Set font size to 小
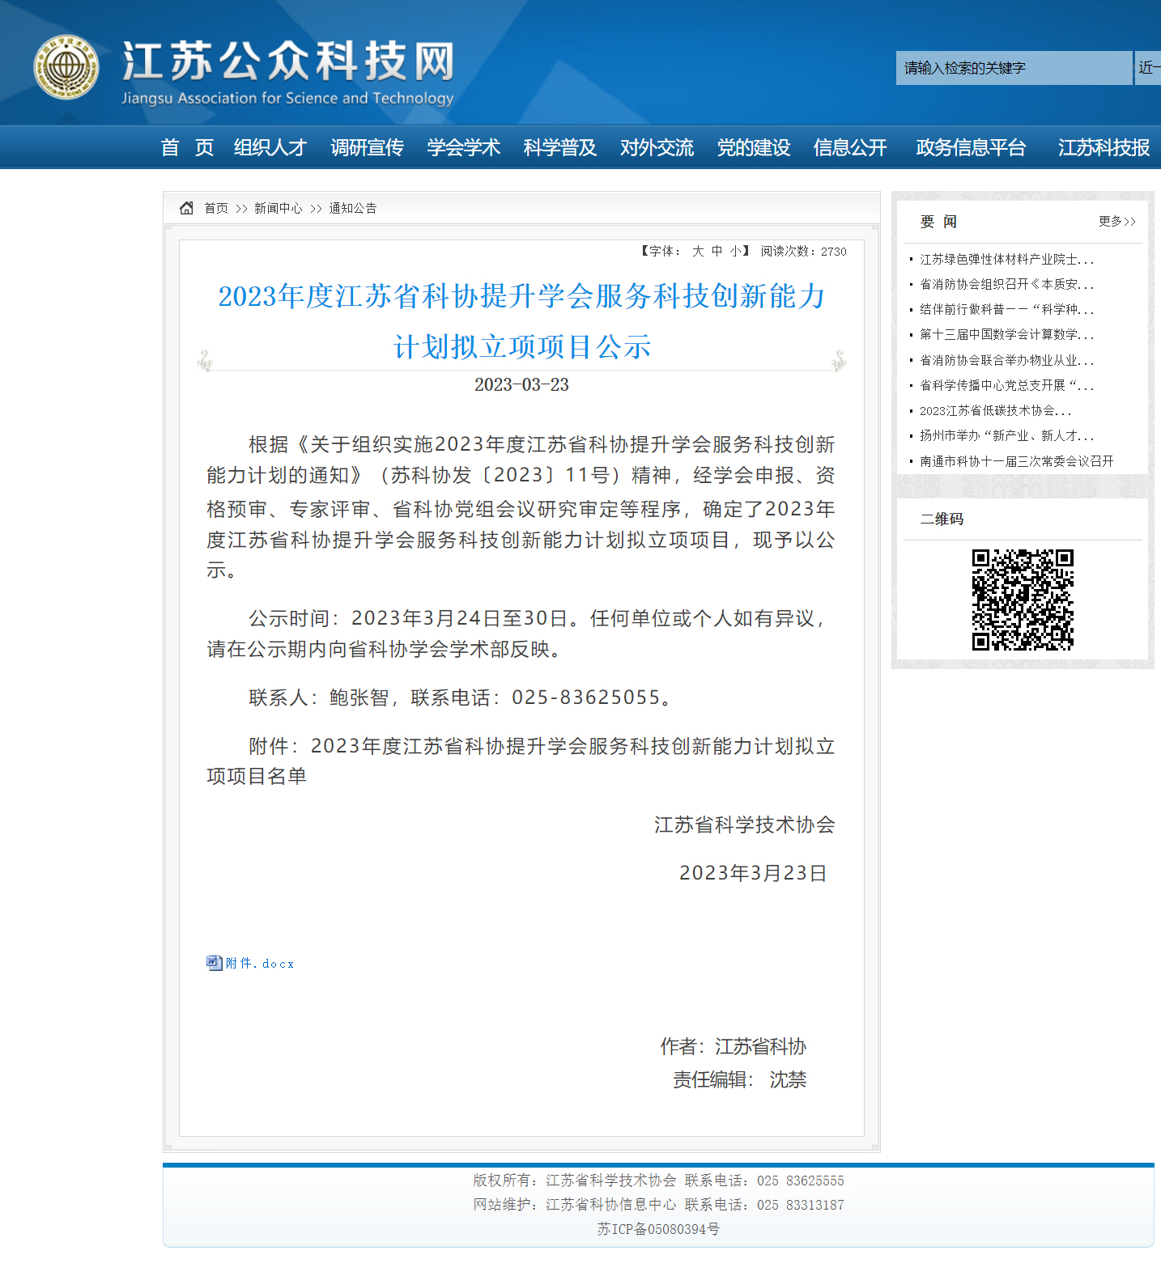 pos(735,251)
